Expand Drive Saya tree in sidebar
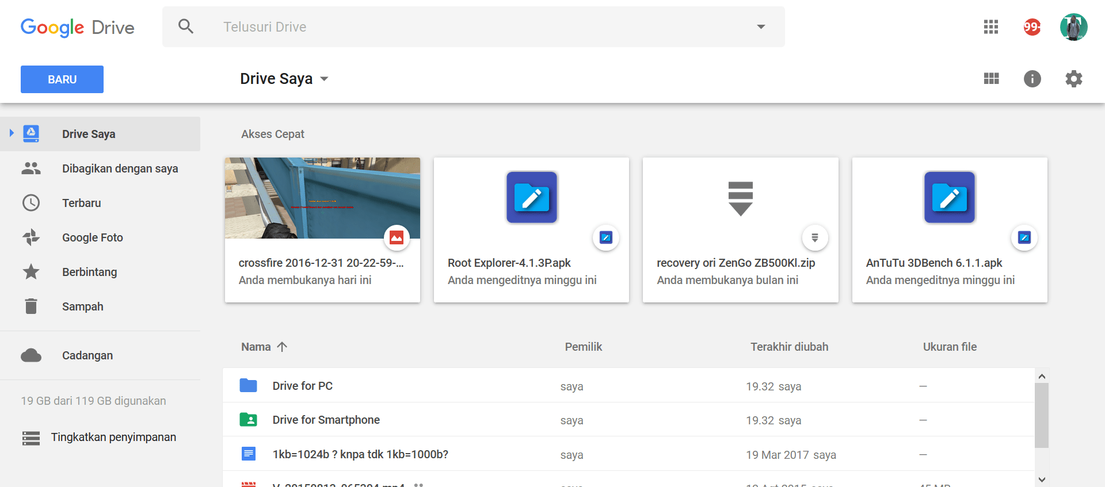The image size is (1105, 487). tap(12, 133)
